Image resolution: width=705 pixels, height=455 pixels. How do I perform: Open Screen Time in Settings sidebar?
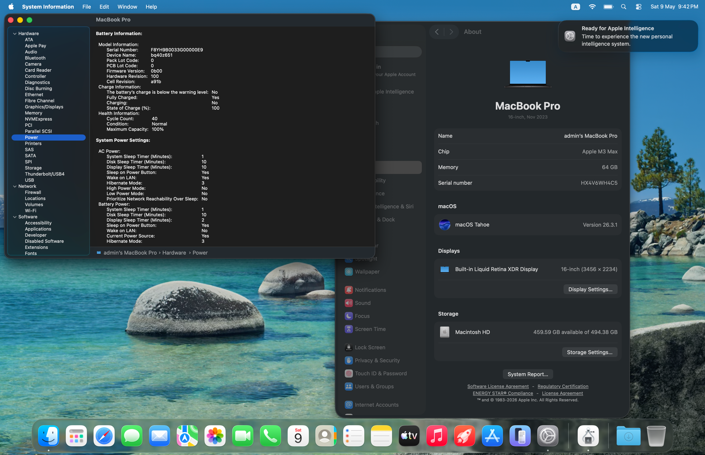pos(365,329)
